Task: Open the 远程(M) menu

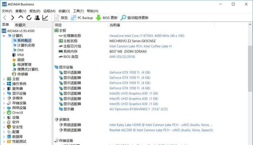Action: pyautogui.click(x=50, y=11)
